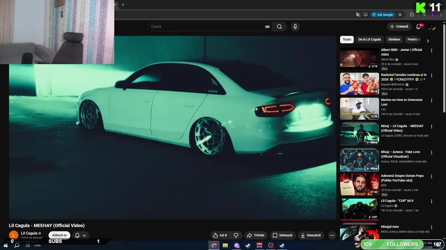Click the Alătură-te join button
Screen dimensions: 446x250
click(59, 235)
